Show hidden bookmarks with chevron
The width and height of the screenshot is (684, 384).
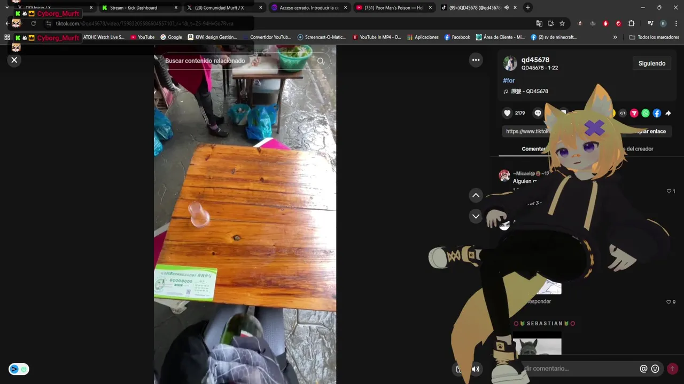click(615, 37)
